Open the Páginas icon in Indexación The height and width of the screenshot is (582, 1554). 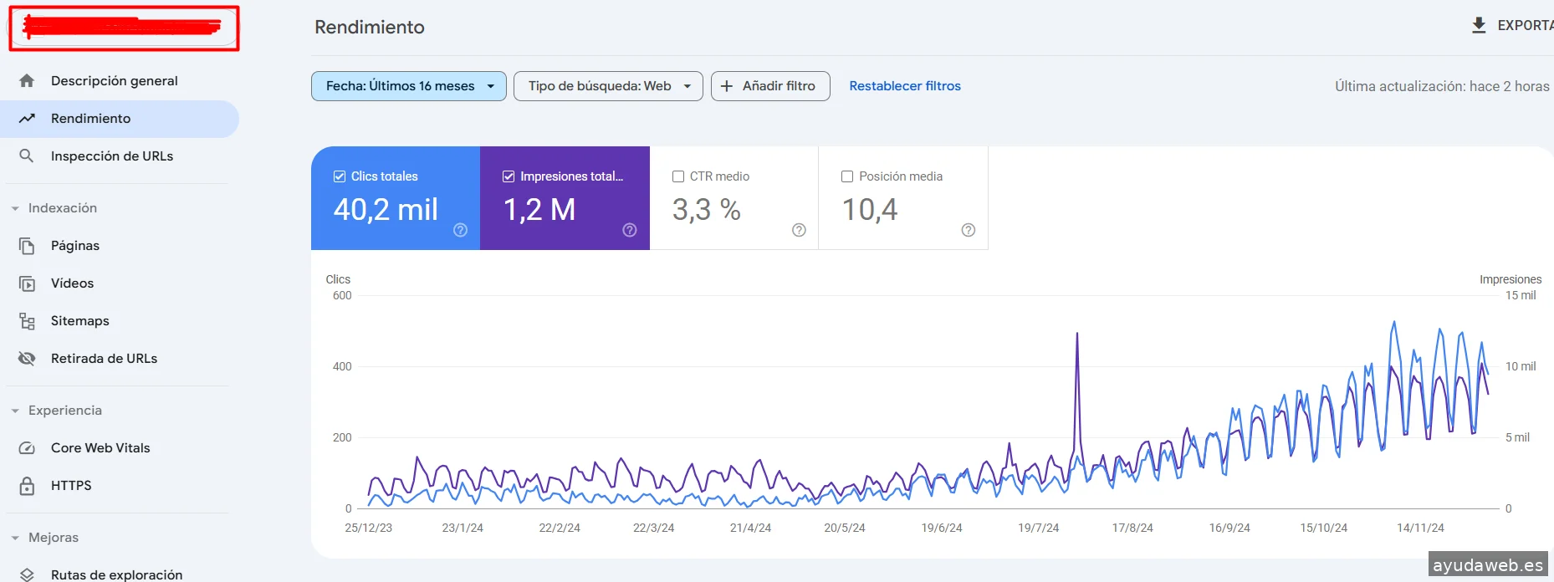pos(27,246)
